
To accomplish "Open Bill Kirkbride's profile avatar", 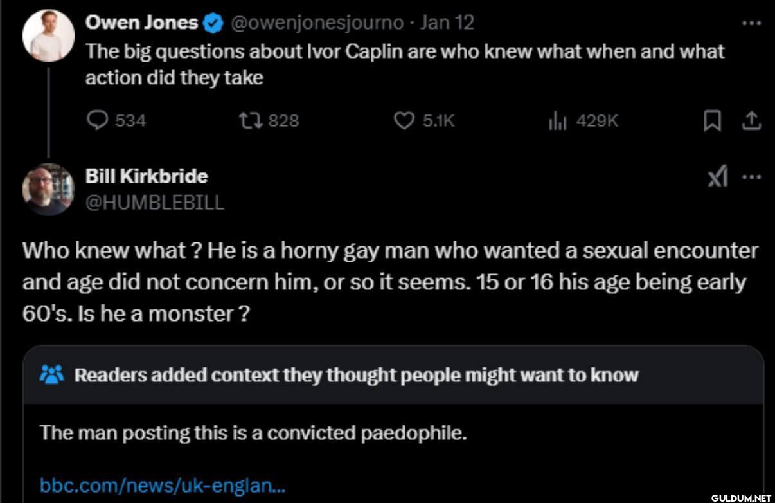I will 48,189.
